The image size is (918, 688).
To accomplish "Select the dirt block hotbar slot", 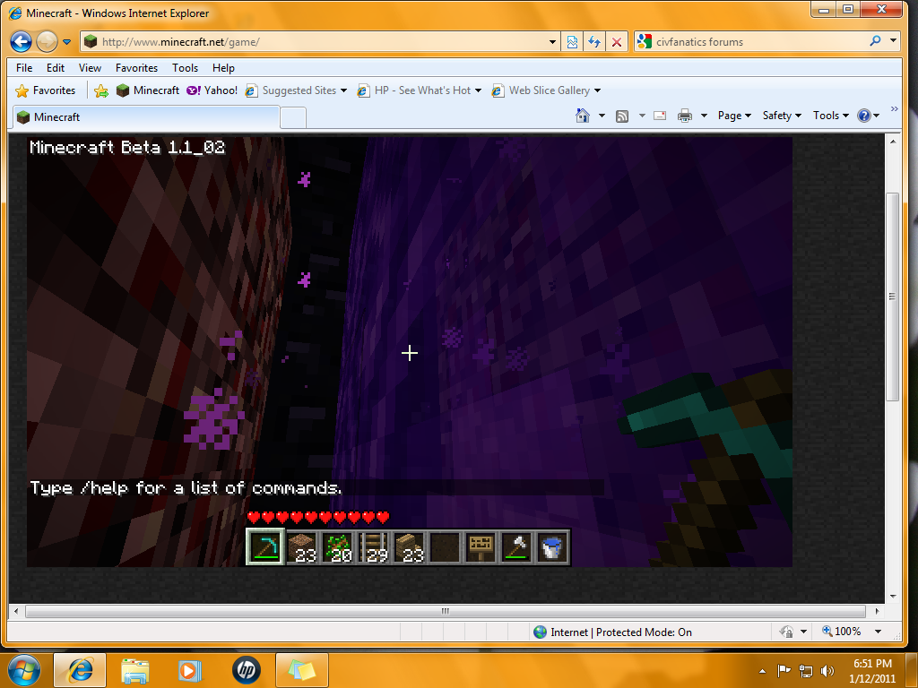I will tap(301, 546).
